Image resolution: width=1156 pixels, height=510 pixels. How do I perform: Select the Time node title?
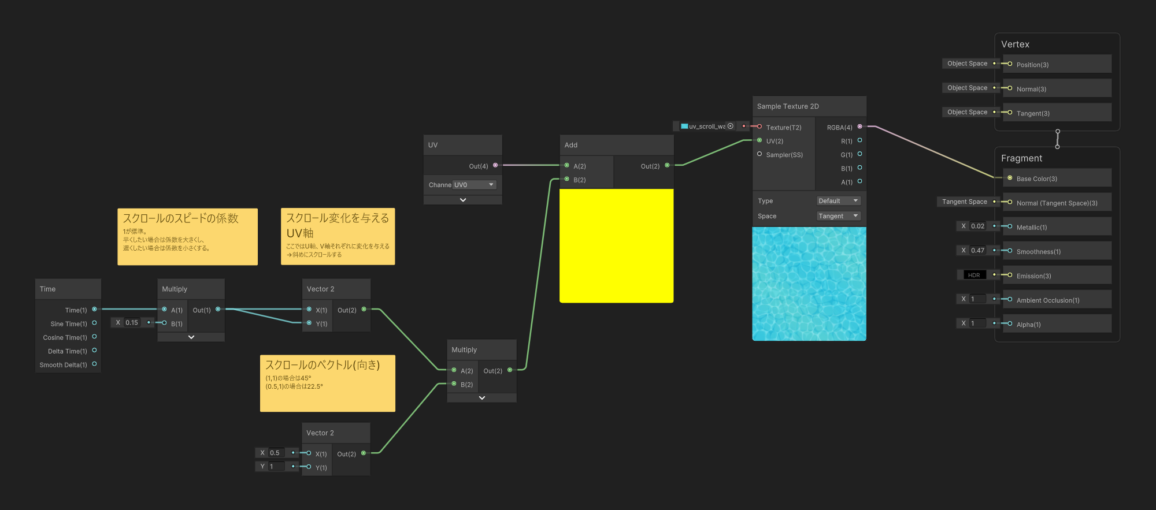(47, 289)
